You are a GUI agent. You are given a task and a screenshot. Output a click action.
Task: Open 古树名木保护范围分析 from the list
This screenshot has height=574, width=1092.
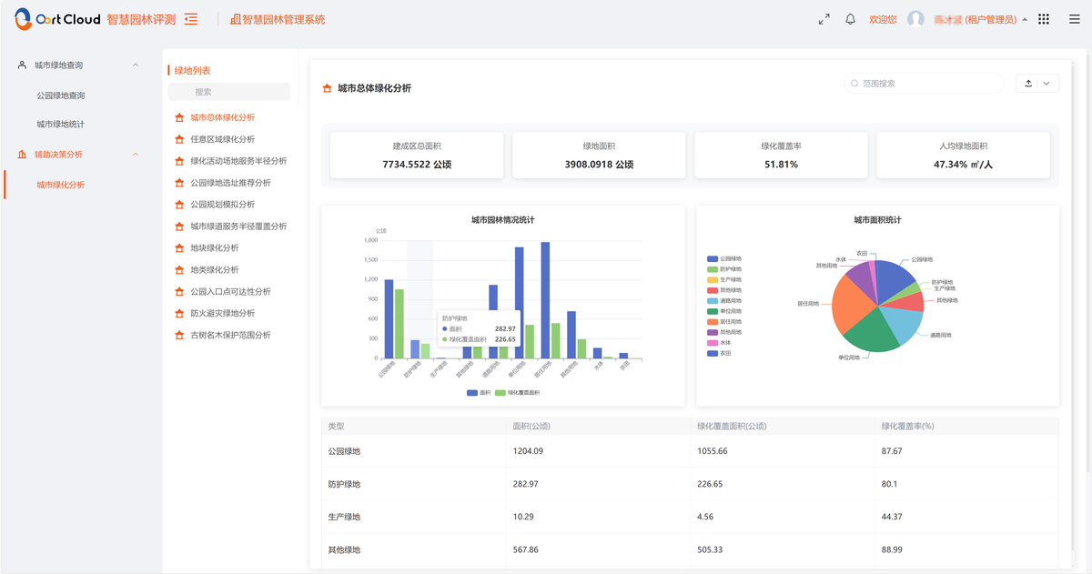[x=230, y=336]
